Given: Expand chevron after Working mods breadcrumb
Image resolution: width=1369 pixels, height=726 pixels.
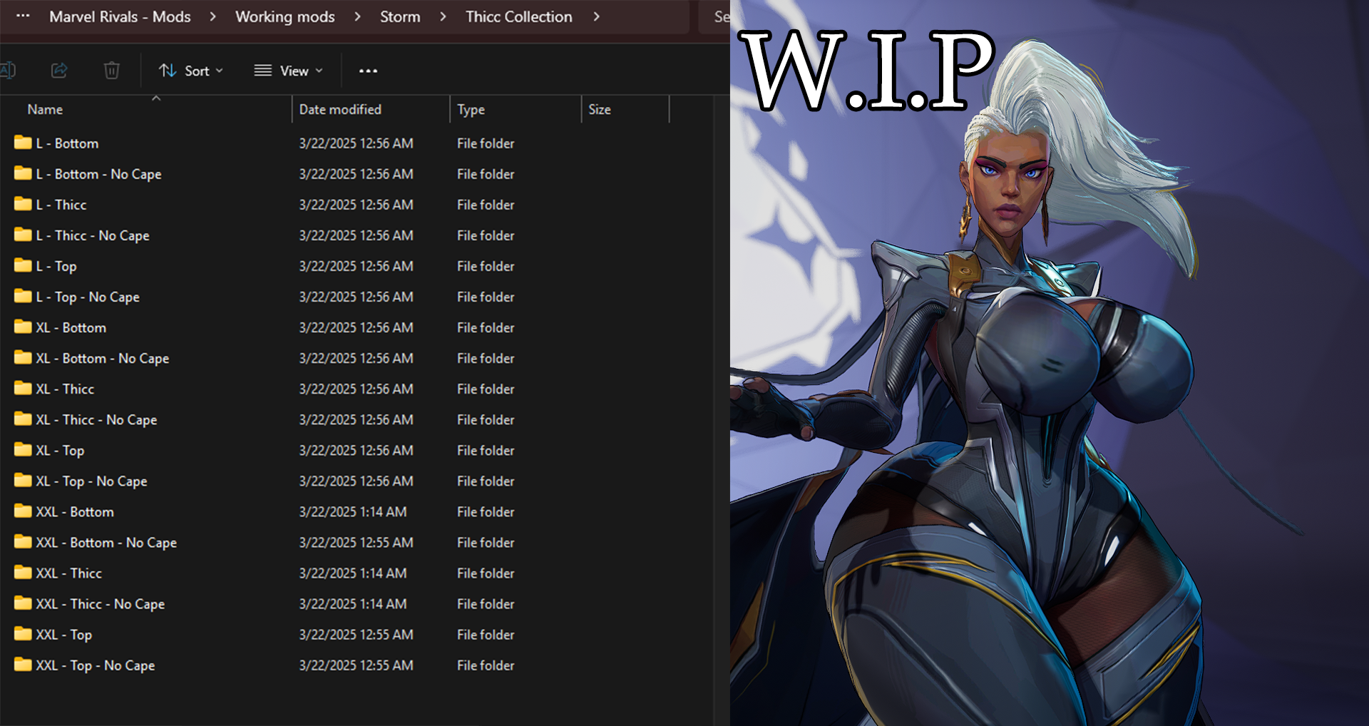Looking at the screenshot, I should click(x=357, y=16).
